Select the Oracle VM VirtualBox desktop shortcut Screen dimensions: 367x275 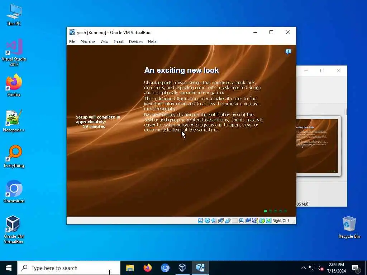[x=14, y=230]
